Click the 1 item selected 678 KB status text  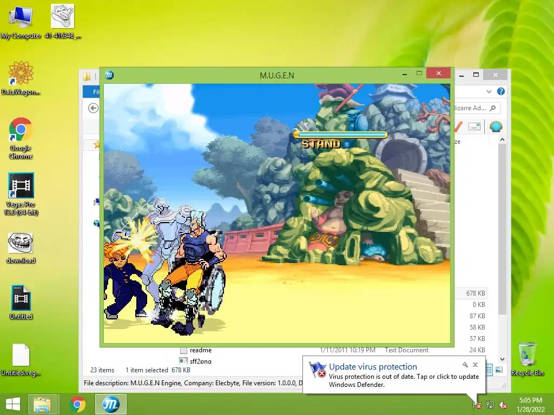coord(158,370)
